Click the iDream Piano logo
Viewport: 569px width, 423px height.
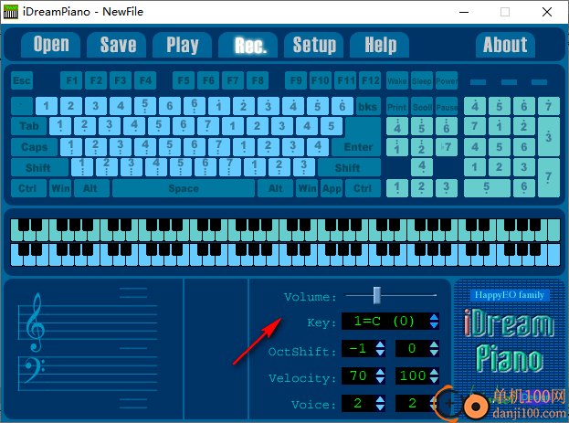(509, 341)
